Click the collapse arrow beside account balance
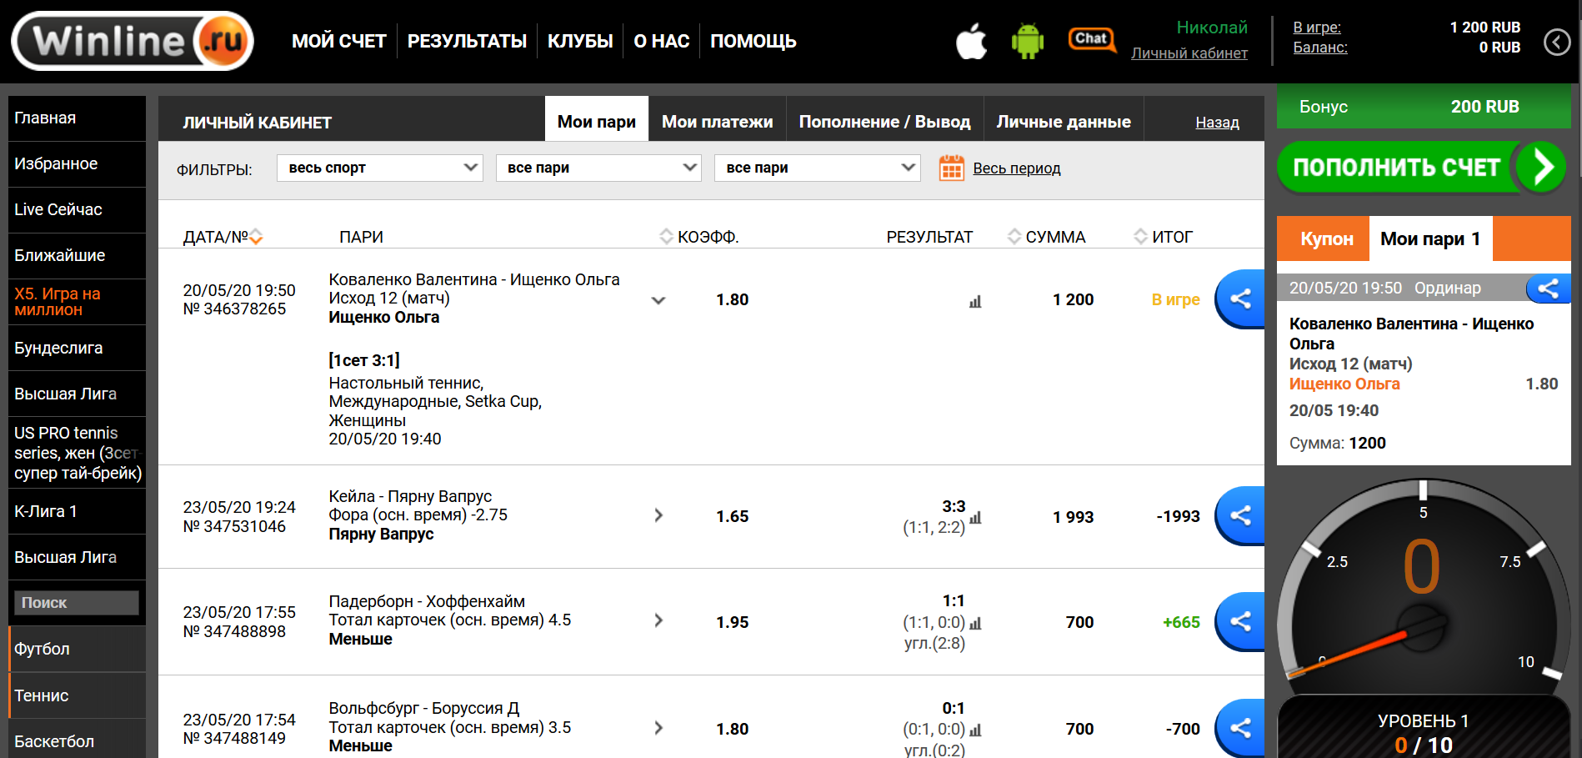The width and height of the screenshot is (1582, 758). click(x=1556, y=42)
